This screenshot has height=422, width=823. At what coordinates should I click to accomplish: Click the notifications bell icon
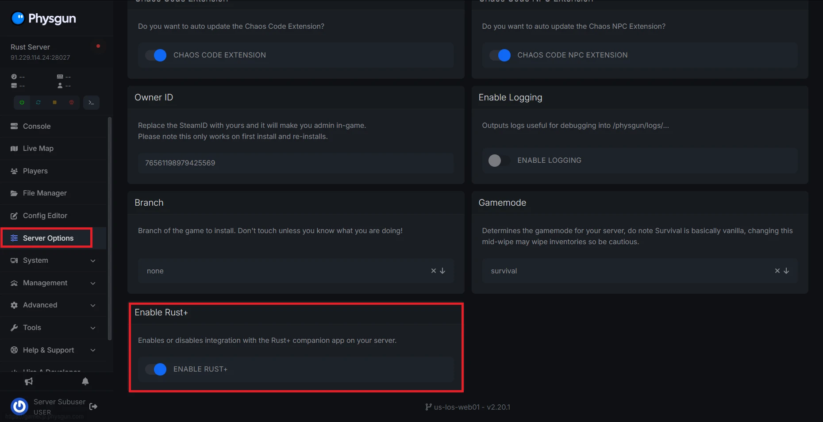click(x=85, y=381)
